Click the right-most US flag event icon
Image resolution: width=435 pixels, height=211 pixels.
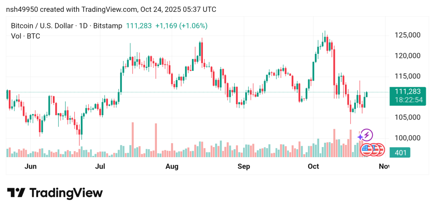(x=379, y=150)
